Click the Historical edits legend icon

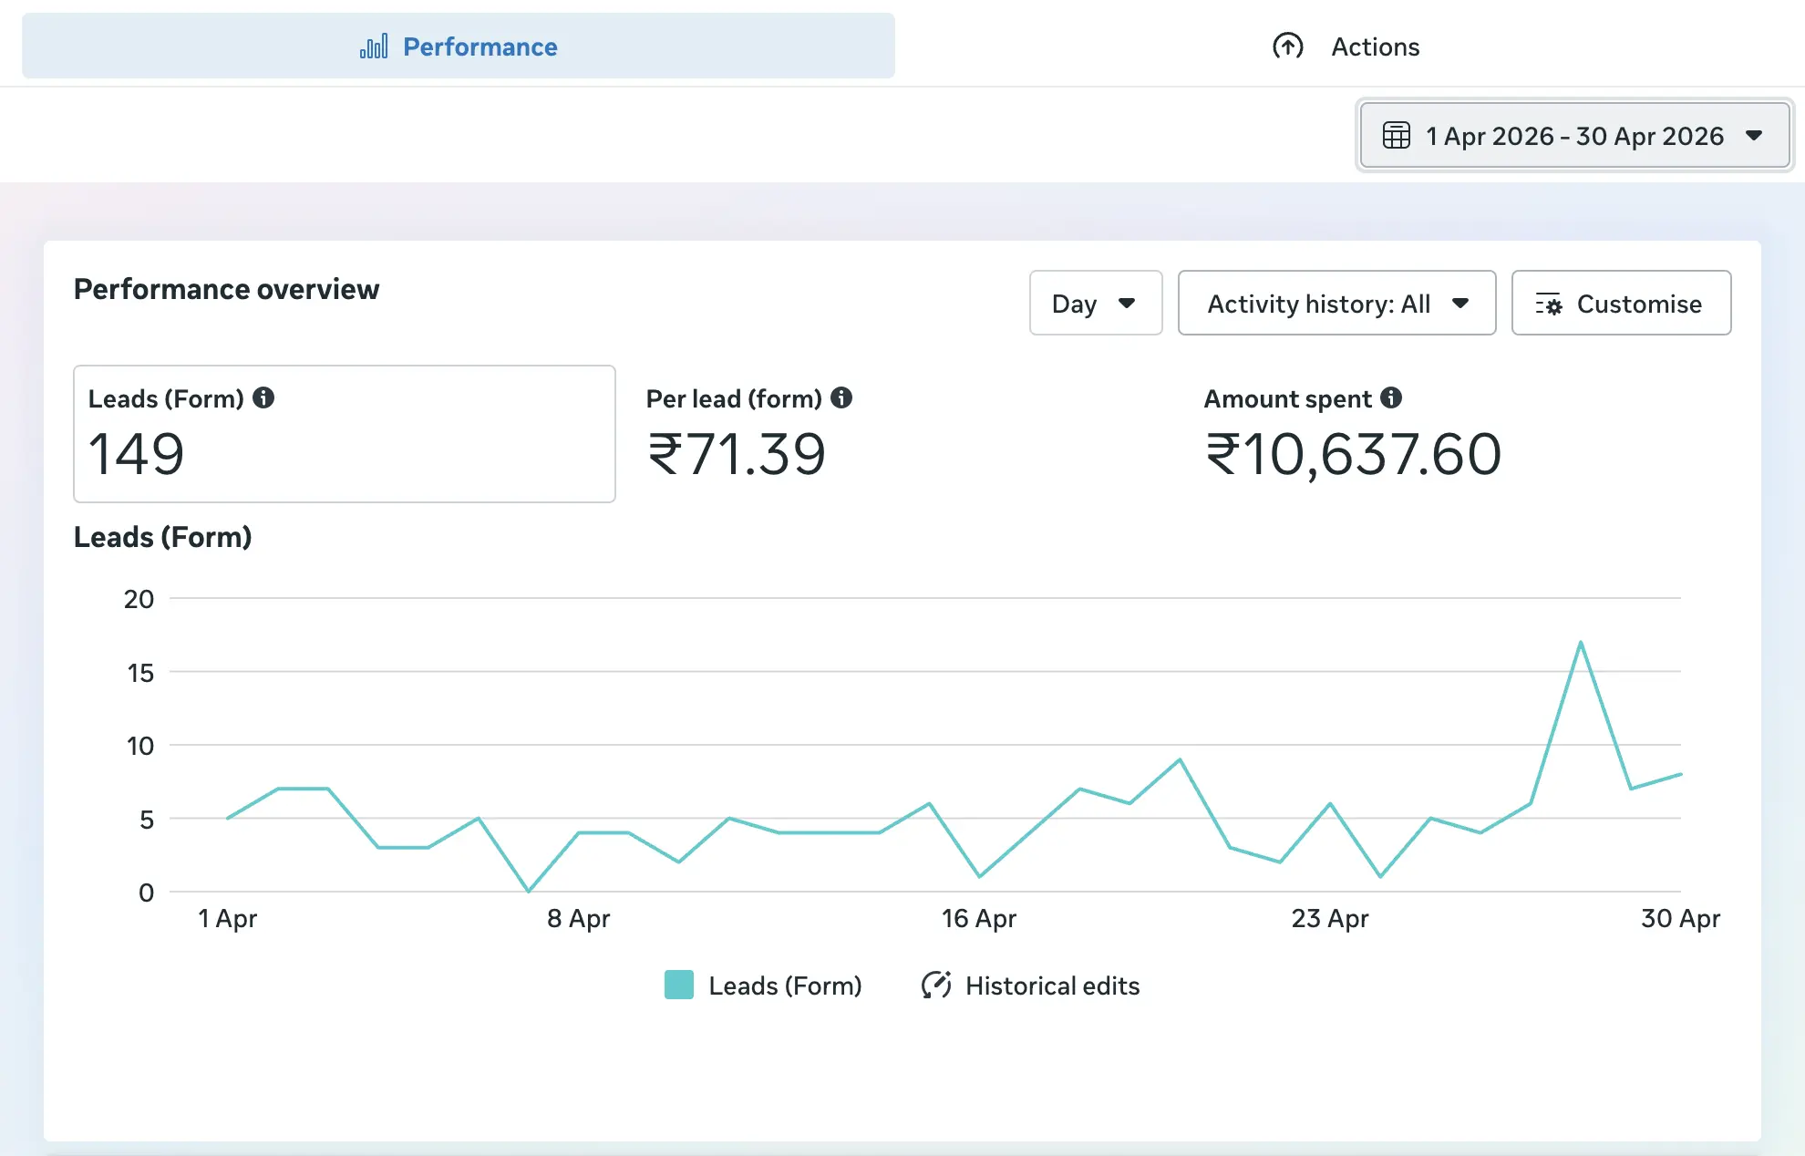936,986
